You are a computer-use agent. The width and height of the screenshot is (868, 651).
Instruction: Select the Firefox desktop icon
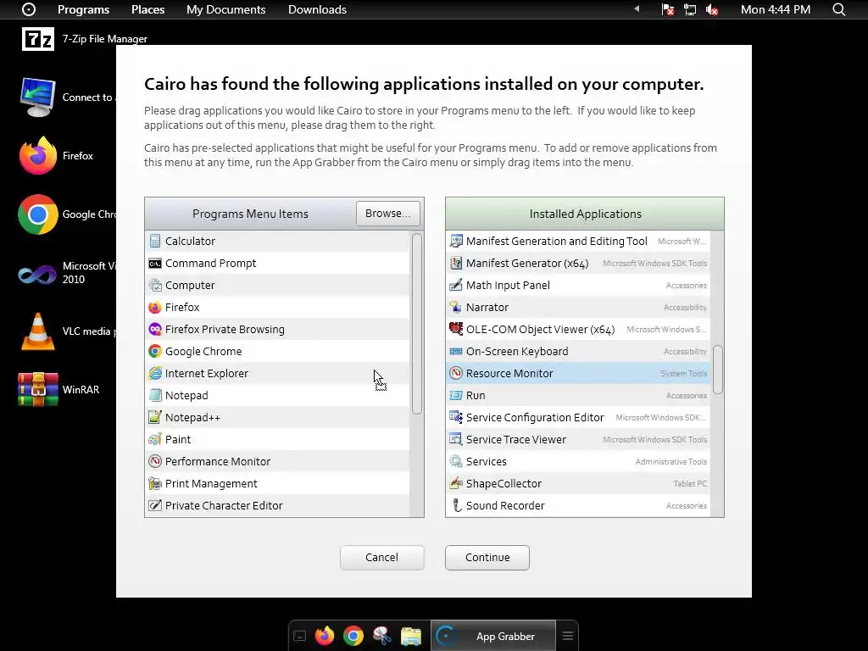click(55, 156)
